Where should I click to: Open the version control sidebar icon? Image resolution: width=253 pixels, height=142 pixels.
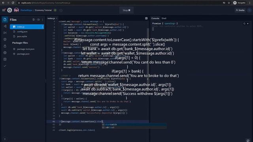coord(5,26)
